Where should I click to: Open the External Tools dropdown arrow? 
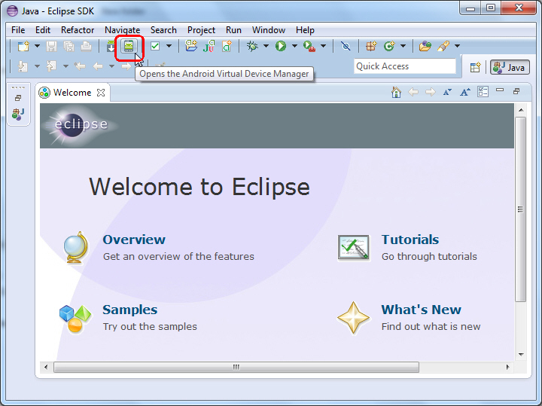coord(323,46)
